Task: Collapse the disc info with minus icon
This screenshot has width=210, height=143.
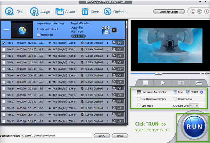Action: point(6,30)
